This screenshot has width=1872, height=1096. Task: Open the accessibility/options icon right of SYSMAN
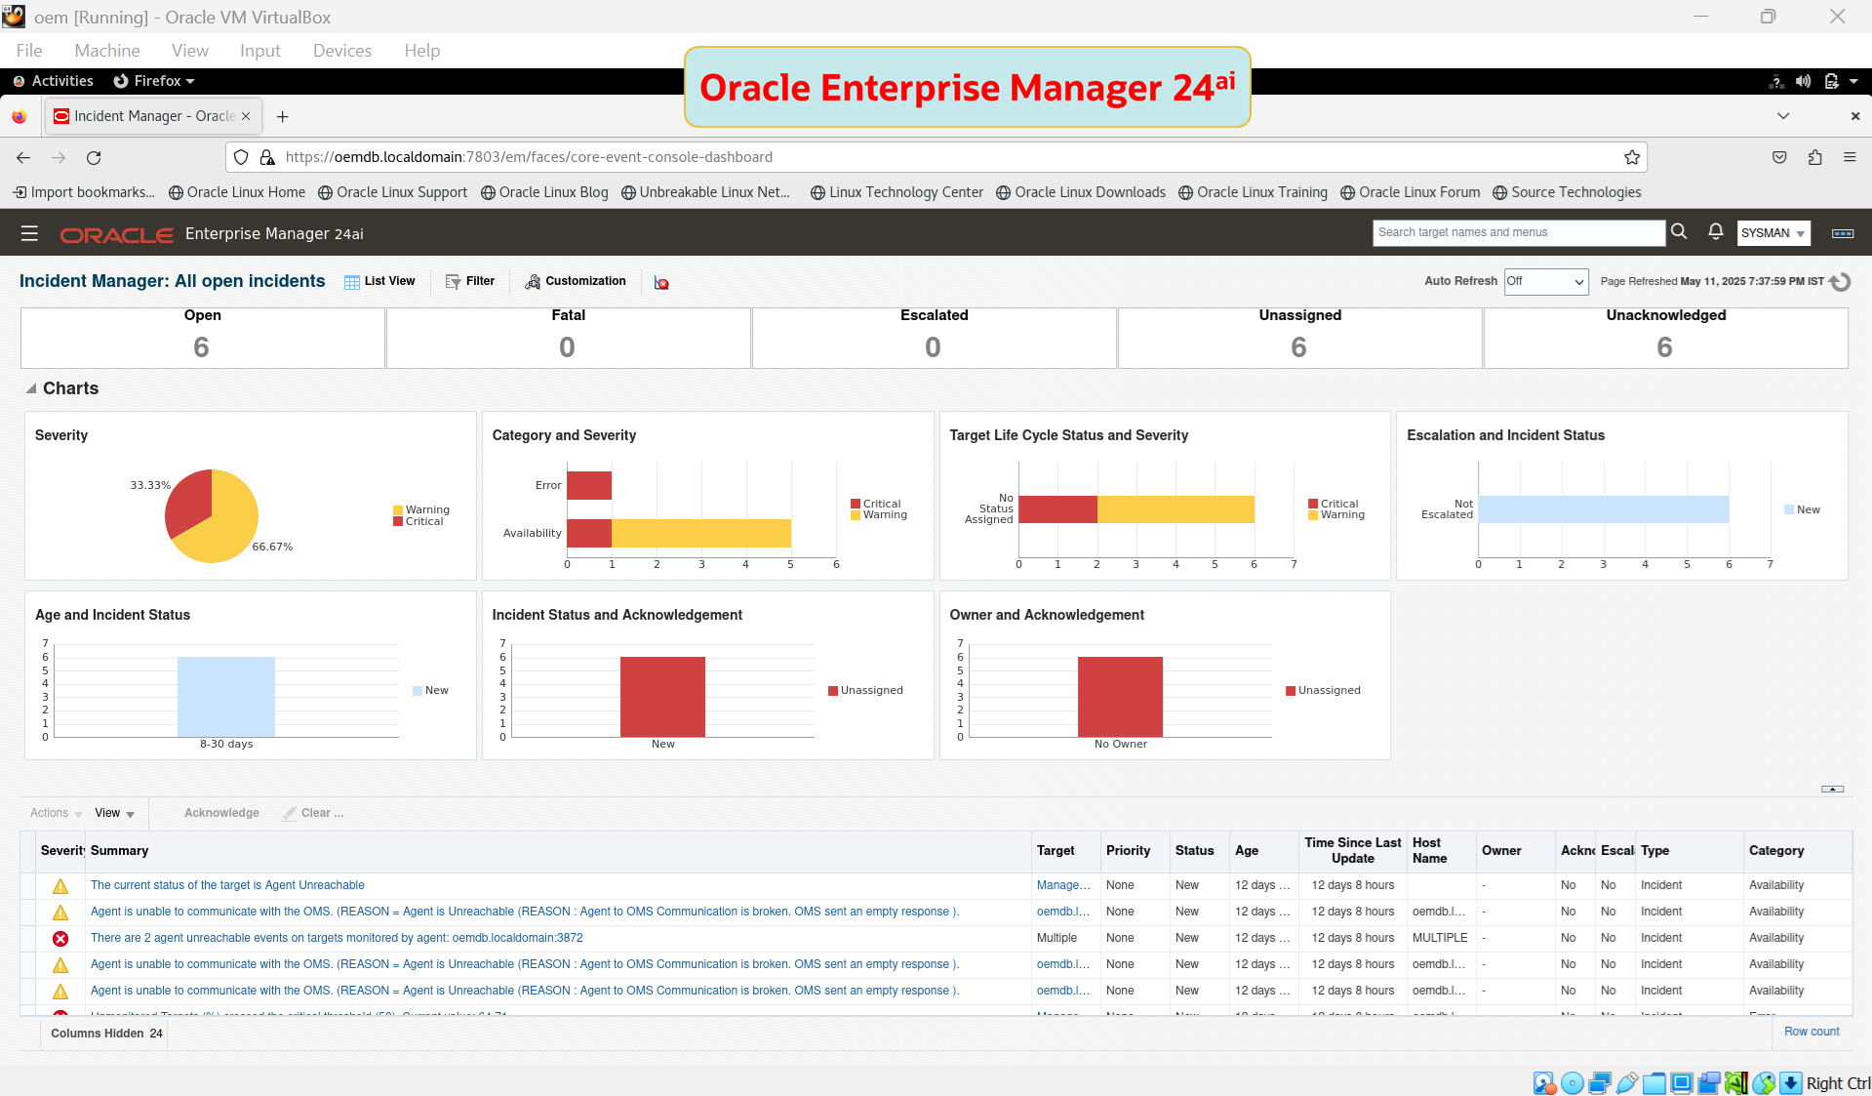(1843, 233)
